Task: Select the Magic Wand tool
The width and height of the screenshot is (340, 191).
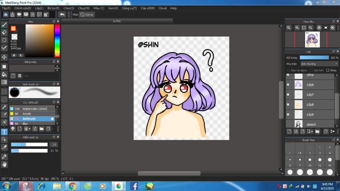Action: pyautogui.click(x=4, y=107)
